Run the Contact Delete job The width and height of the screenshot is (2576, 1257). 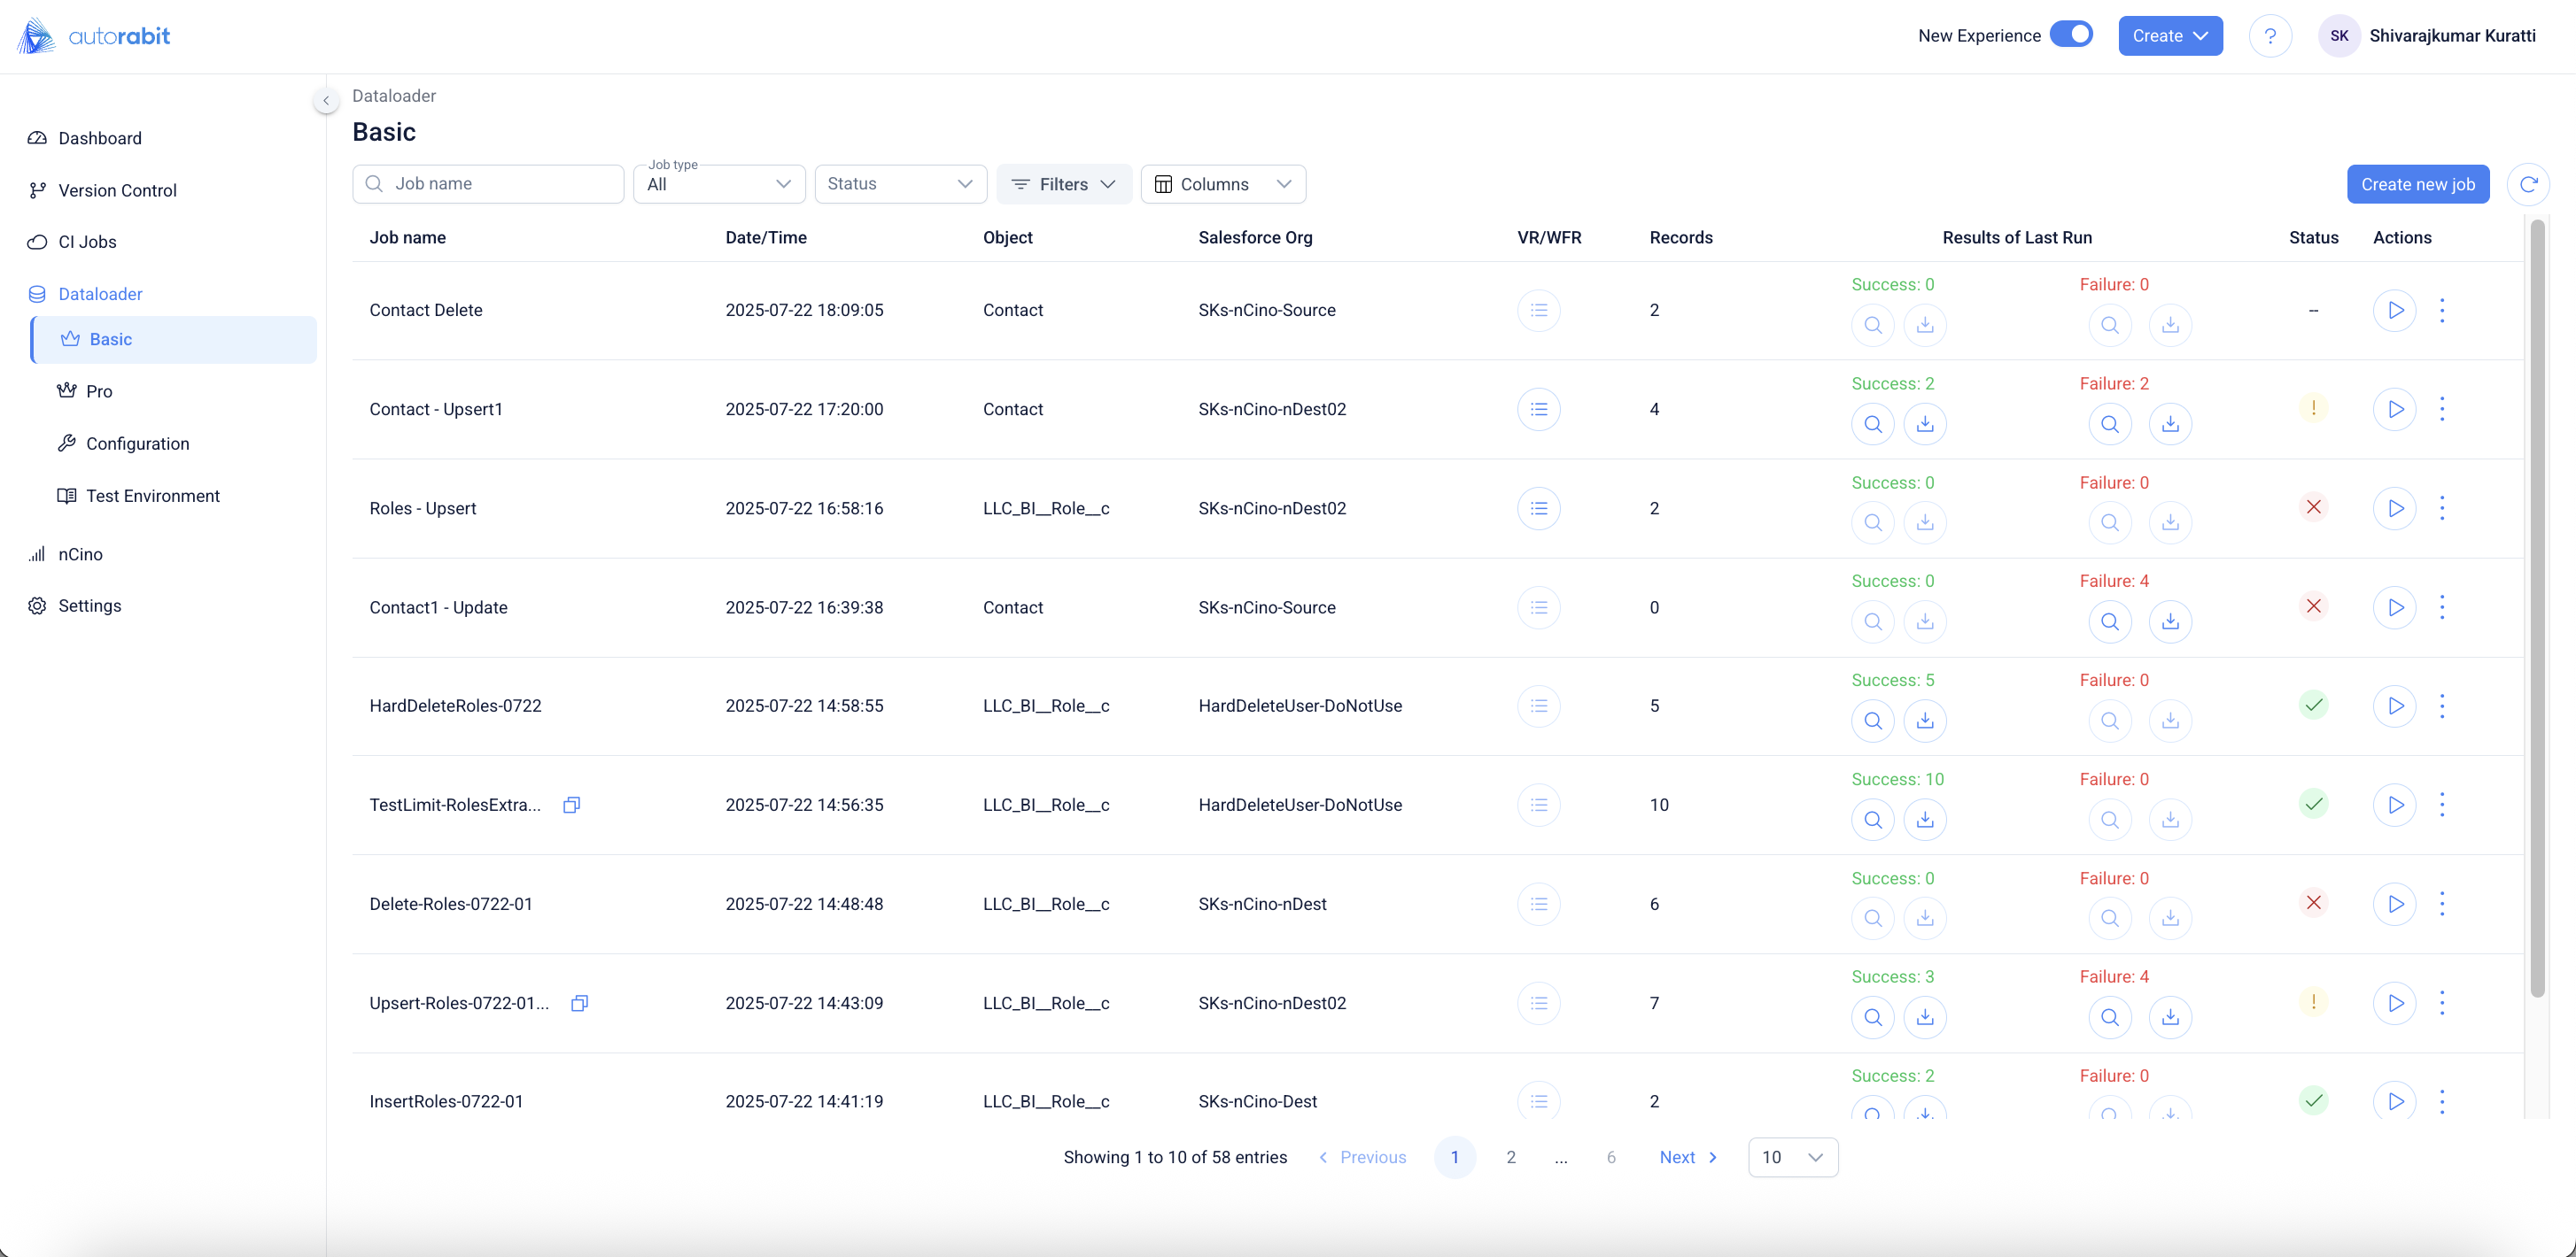click(x=2394, y=310)
